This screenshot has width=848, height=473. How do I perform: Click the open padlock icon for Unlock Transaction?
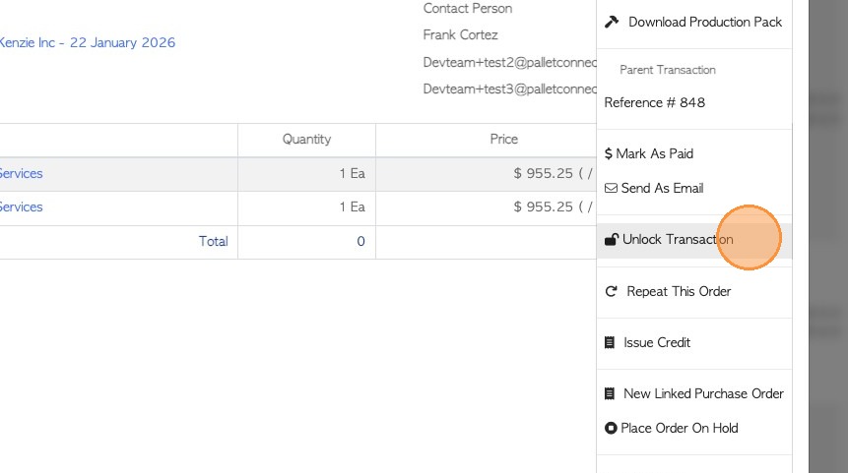[611, 239]
